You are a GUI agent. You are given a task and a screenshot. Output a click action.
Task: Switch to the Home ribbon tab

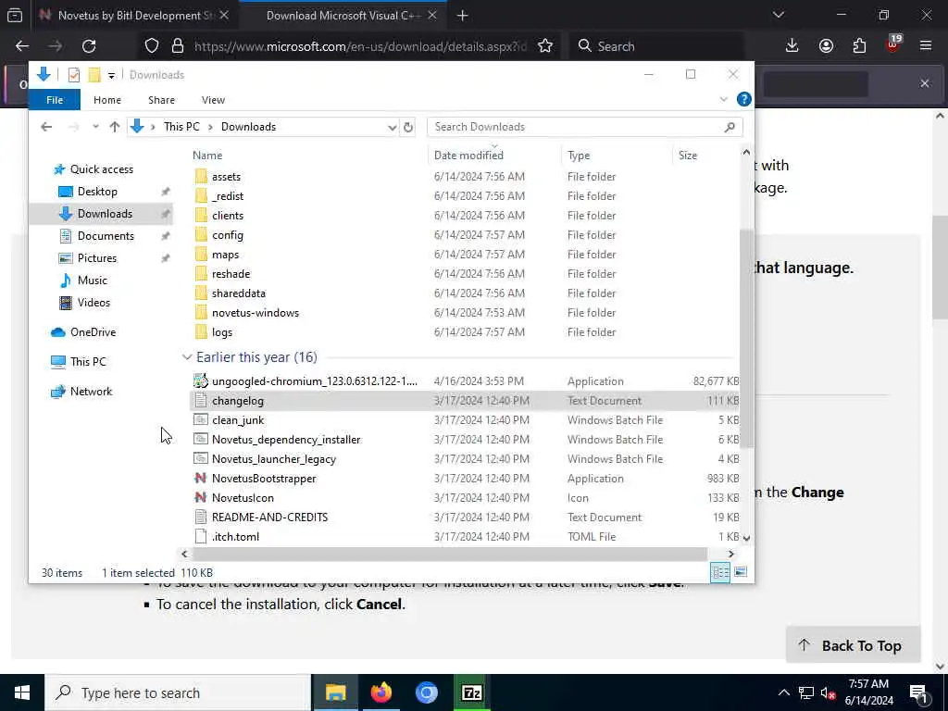[x=107, y=100]
